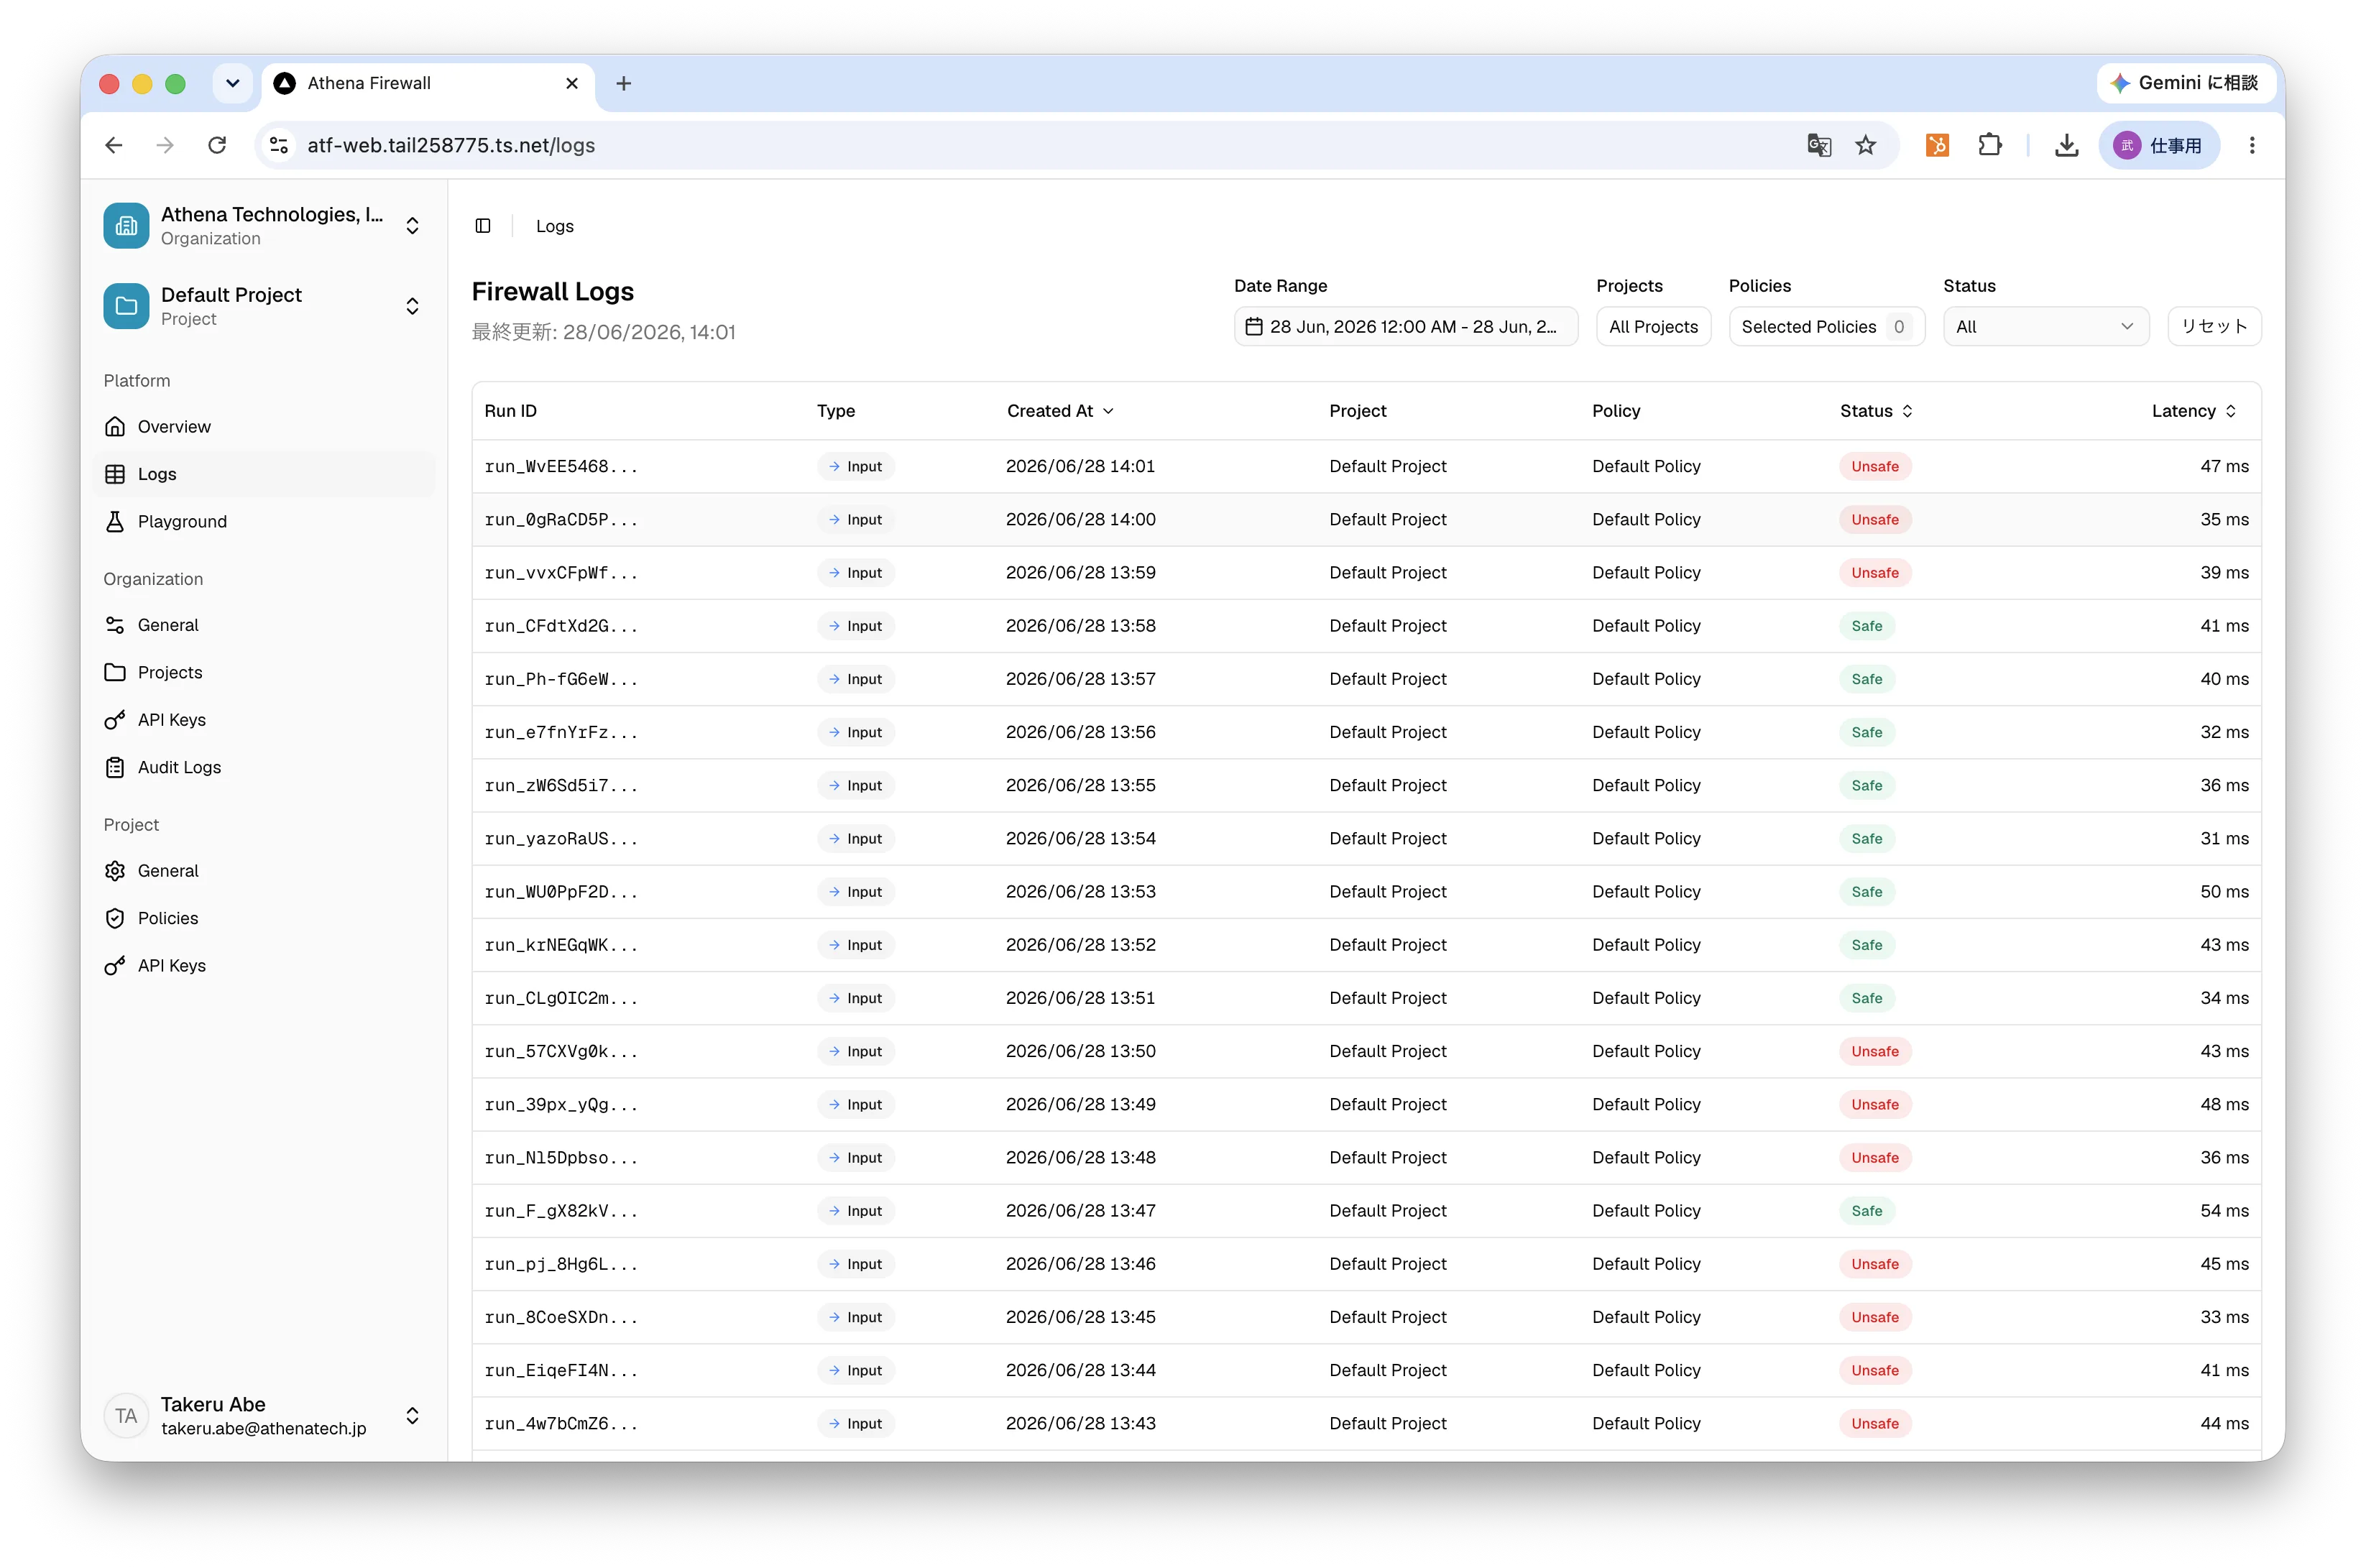Open log row run_0gRaCD5P

tap(1366, 520)
